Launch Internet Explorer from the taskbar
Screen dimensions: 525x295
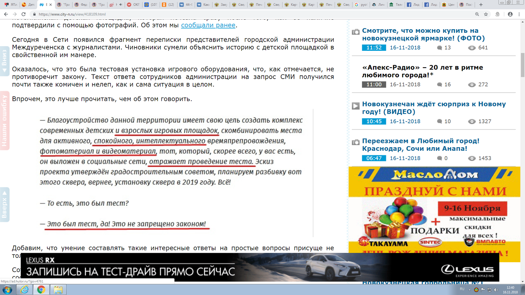25,290
